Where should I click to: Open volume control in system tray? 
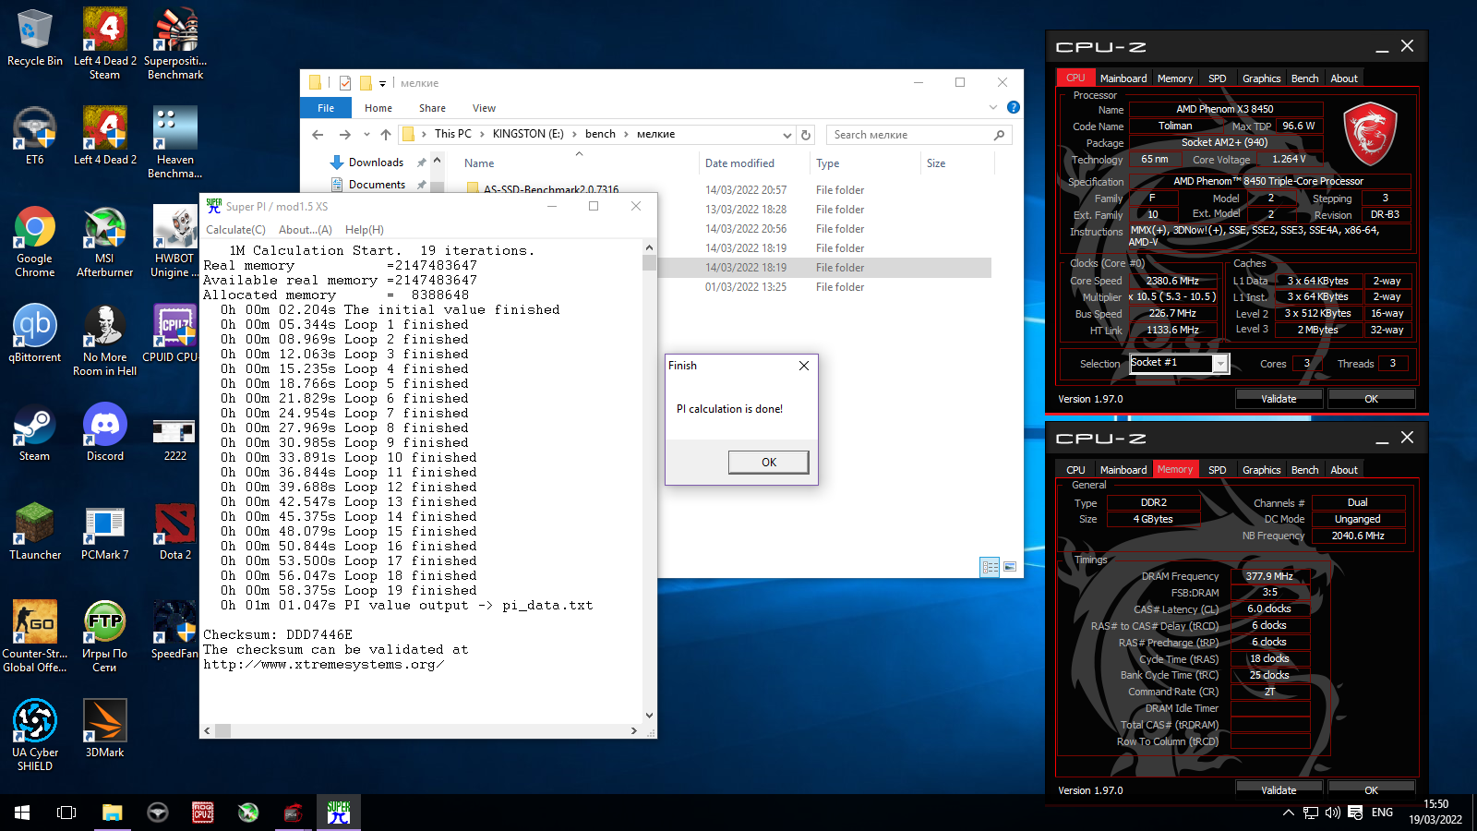click(1332, 813)
